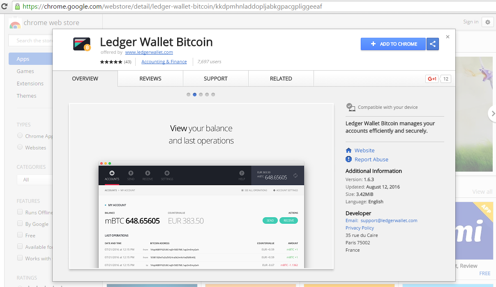This screenshot has width=496, height=287.
Task: Go to next featured item arrow
Action: click(x=492, y=114)
